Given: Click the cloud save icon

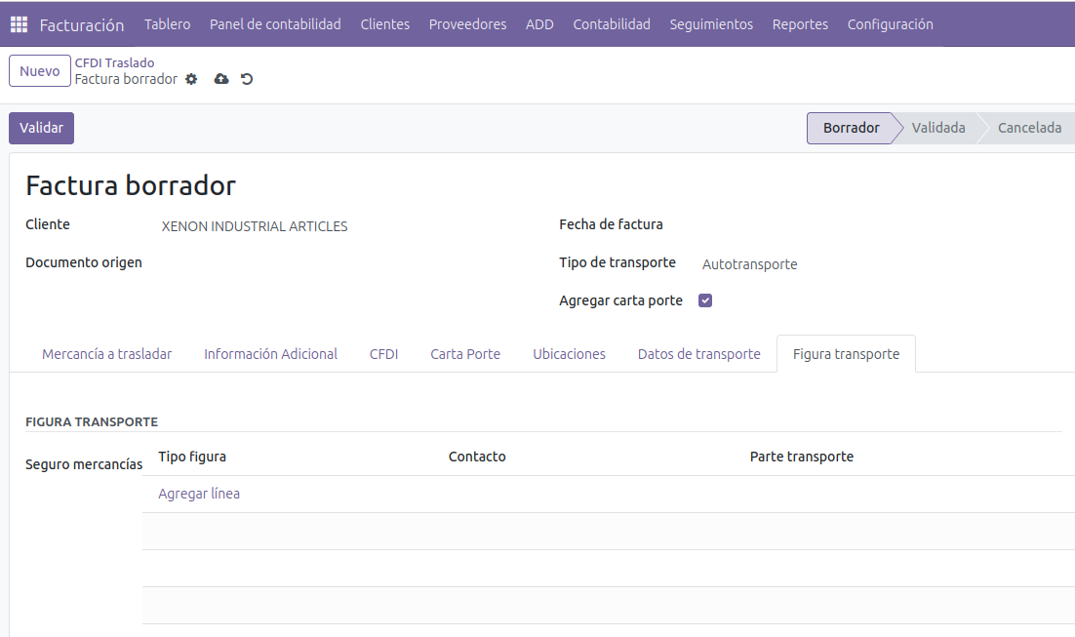Looking at the screenshot, I should [x=221, y=79].
